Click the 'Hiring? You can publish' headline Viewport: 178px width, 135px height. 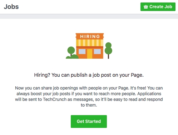click(89, 75)
